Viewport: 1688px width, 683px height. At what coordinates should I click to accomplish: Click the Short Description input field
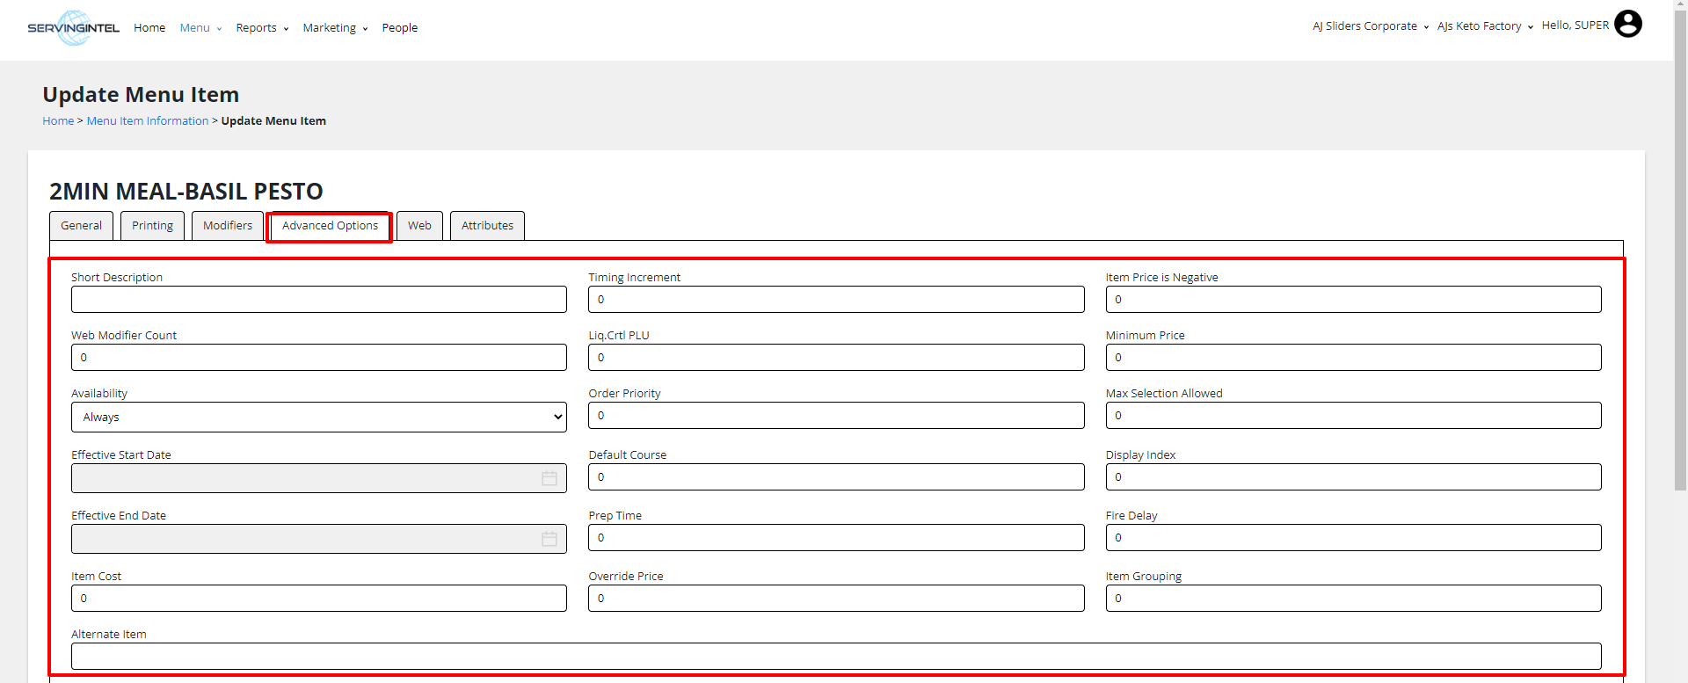[x=318, y=300]
